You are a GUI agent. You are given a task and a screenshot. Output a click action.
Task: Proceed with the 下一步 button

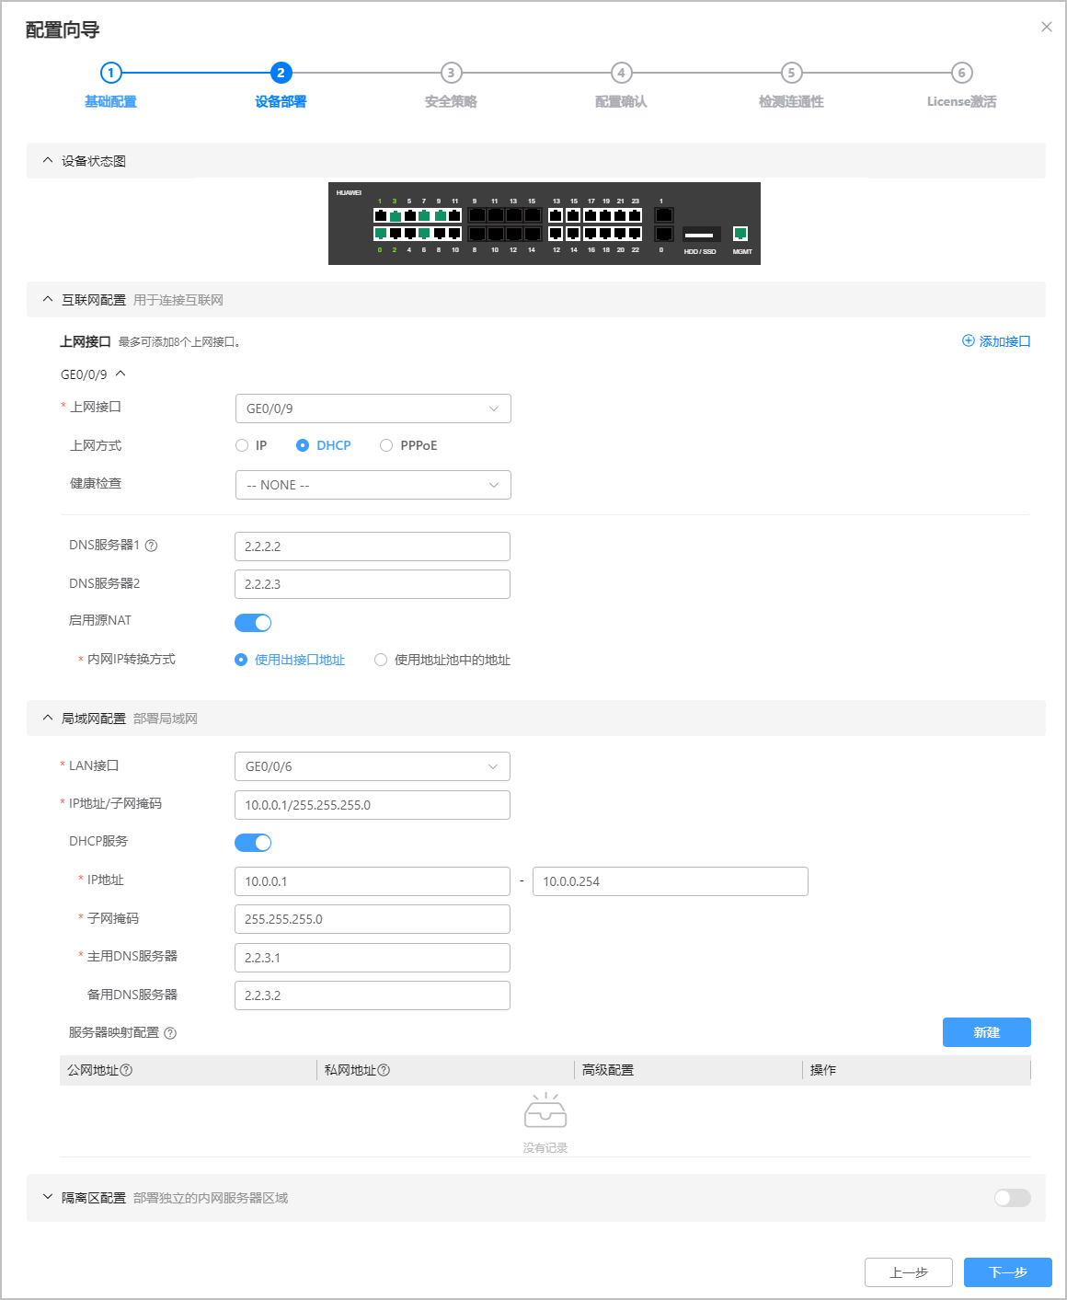pyautogui.click(x=1008, y=1272)
